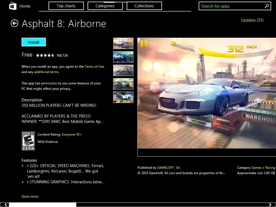Open the permission link
276x207 pixels.
coord(49,83)
